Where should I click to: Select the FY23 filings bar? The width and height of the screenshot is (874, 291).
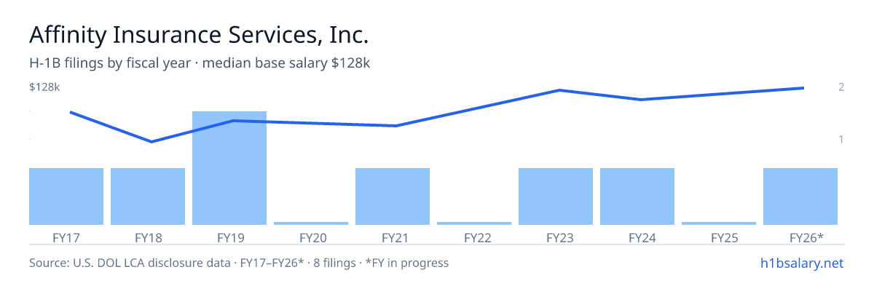coord(556,196)
